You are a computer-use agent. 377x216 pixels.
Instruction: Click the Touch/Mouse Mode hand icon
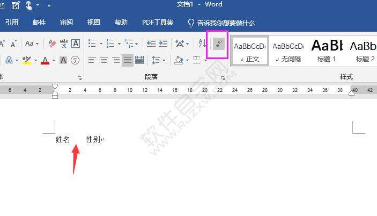pos(29,5)
